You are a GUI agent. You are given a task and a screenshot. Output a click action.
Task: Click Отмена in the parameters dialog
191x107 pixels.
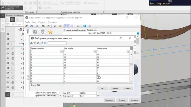(x=115, y=88)
